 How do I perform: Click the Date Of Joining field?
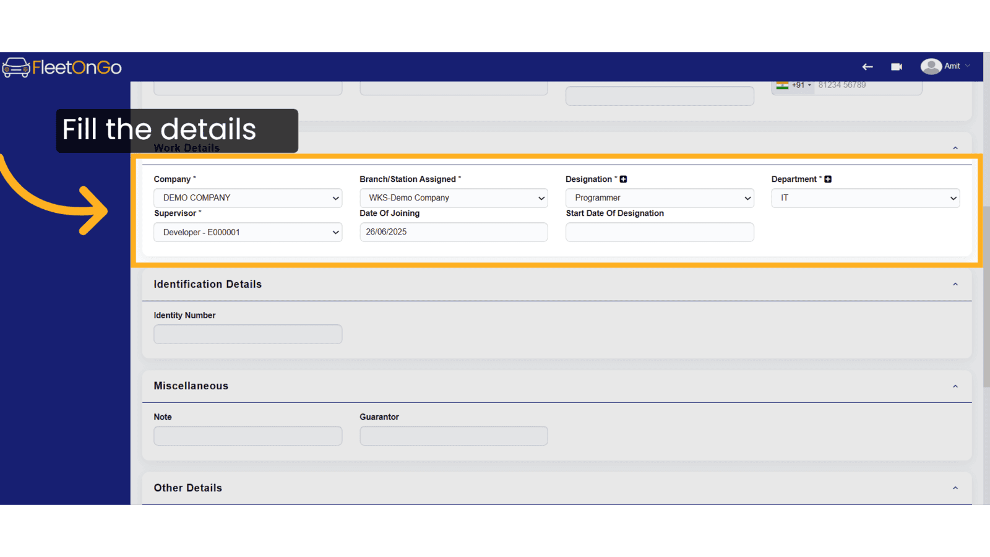[454, 232]
